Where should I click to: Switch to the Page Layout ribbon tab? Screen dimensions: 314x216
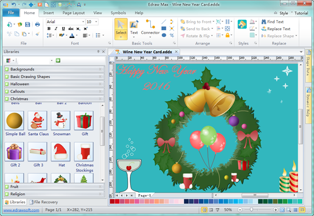pos(72,12)
